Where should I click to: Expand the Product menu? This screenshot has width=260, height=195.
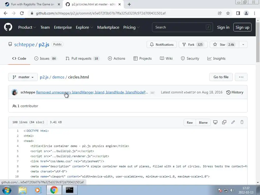pyautogui.click(x=27, y=27)
